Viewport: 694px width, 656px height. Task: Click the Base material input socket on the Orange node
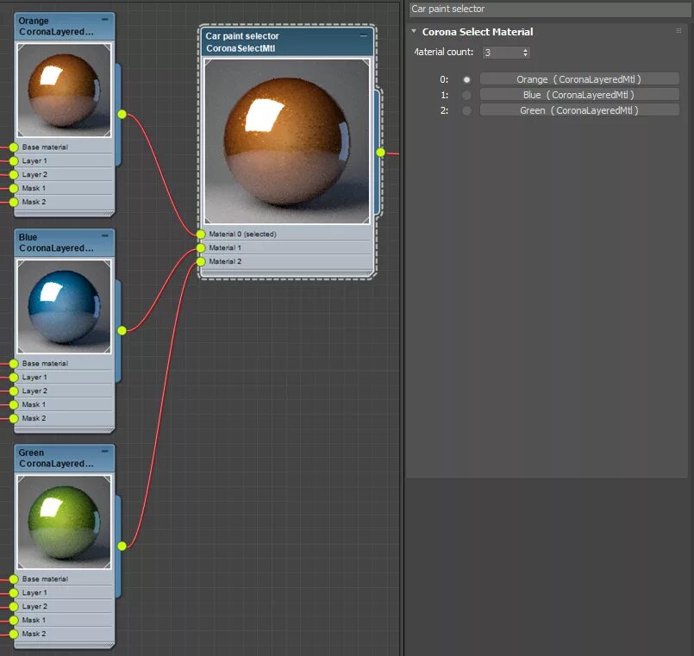click(13, 147)
